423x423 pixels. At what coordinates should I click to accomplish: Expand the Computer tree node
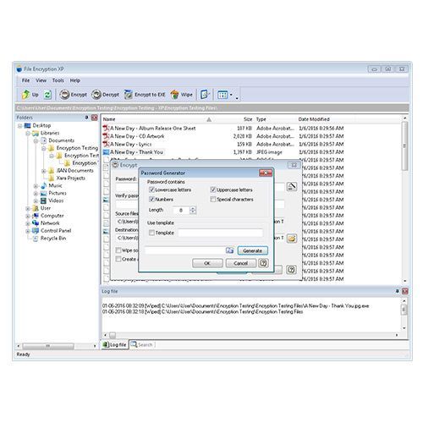pyautogui.click(x=28, y=217)
